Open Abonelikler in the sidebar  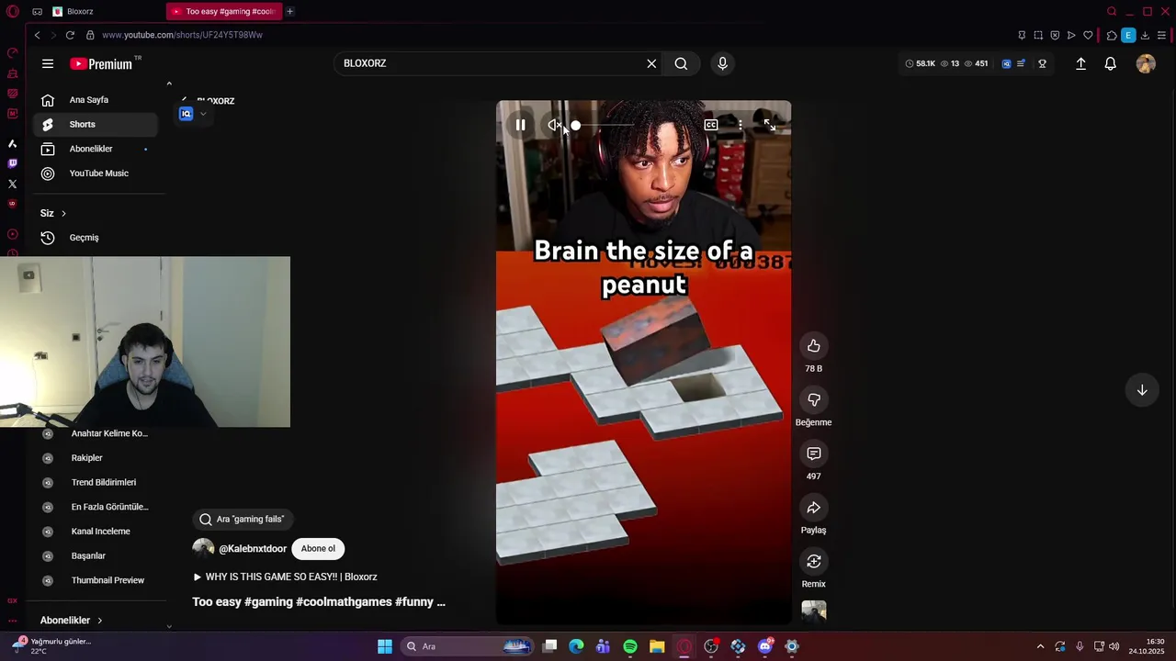[96, 149]
